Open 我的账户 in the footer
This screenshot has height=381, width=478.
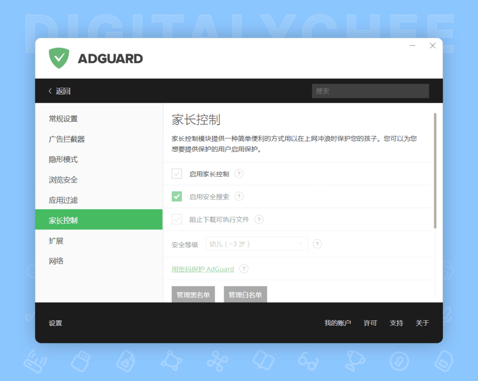click(x=338, y=323)
